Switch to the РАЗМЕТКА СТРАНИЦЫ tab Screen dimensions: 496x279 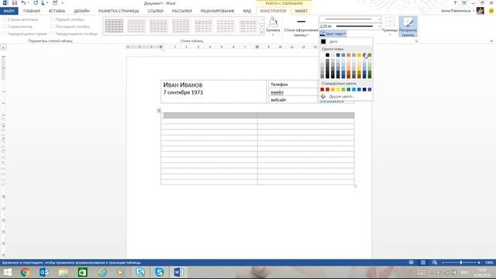tap(119, 11)
